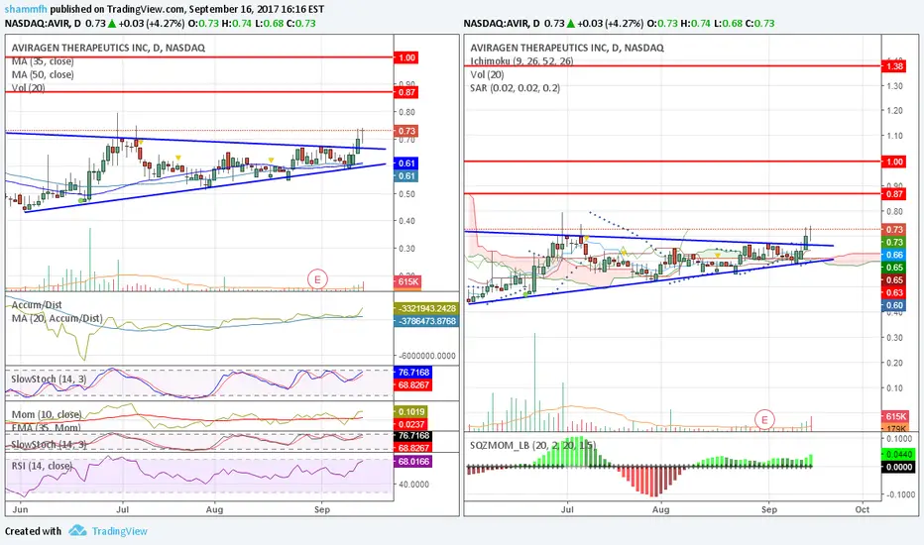Screen dimensions: 924x545
Task: Select the SAR (0.02, 0.02, 0.2) label
Action: (x=515, y=88)
